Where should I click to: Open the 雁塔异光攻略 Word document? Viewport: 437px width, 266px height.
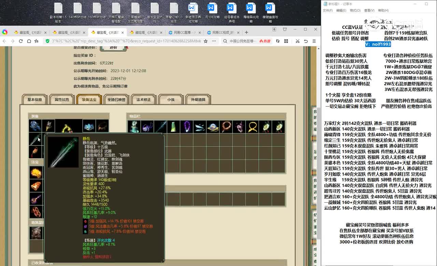(x=251, y=12)
